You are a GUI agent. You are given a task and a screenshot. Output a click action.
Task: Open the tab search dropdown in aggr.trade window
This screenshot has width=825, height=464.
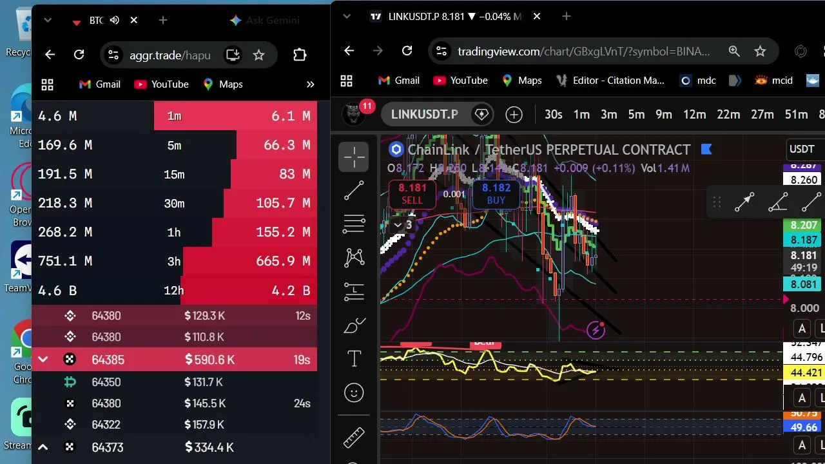47,21
